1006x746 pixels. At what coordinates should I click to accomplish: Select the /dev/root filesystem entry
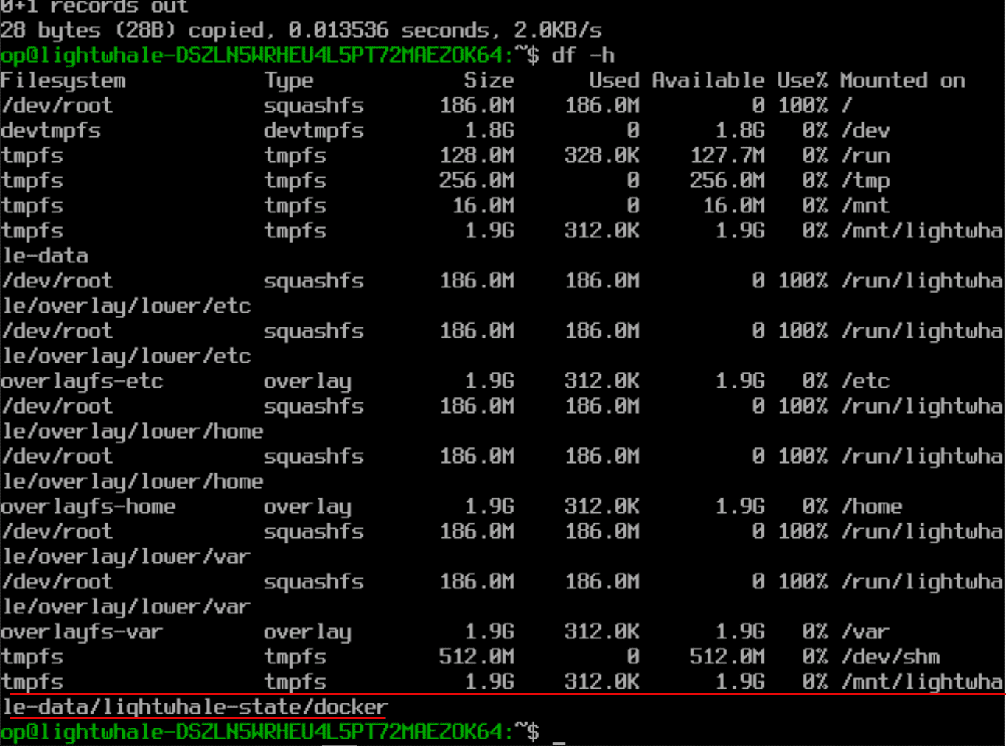point(57,105)
